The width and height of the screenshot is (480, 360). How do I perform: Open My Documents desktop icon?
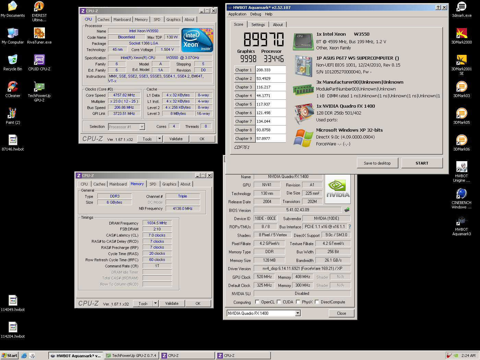tap(13, 9)
